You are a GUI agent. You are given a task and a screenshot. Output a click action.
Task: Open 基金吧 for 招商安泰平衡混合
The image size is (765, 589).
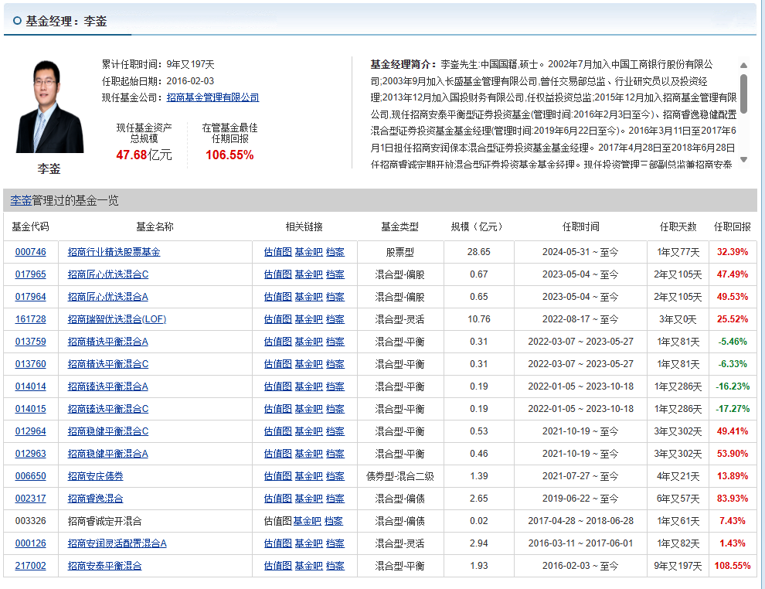point(309,566)
